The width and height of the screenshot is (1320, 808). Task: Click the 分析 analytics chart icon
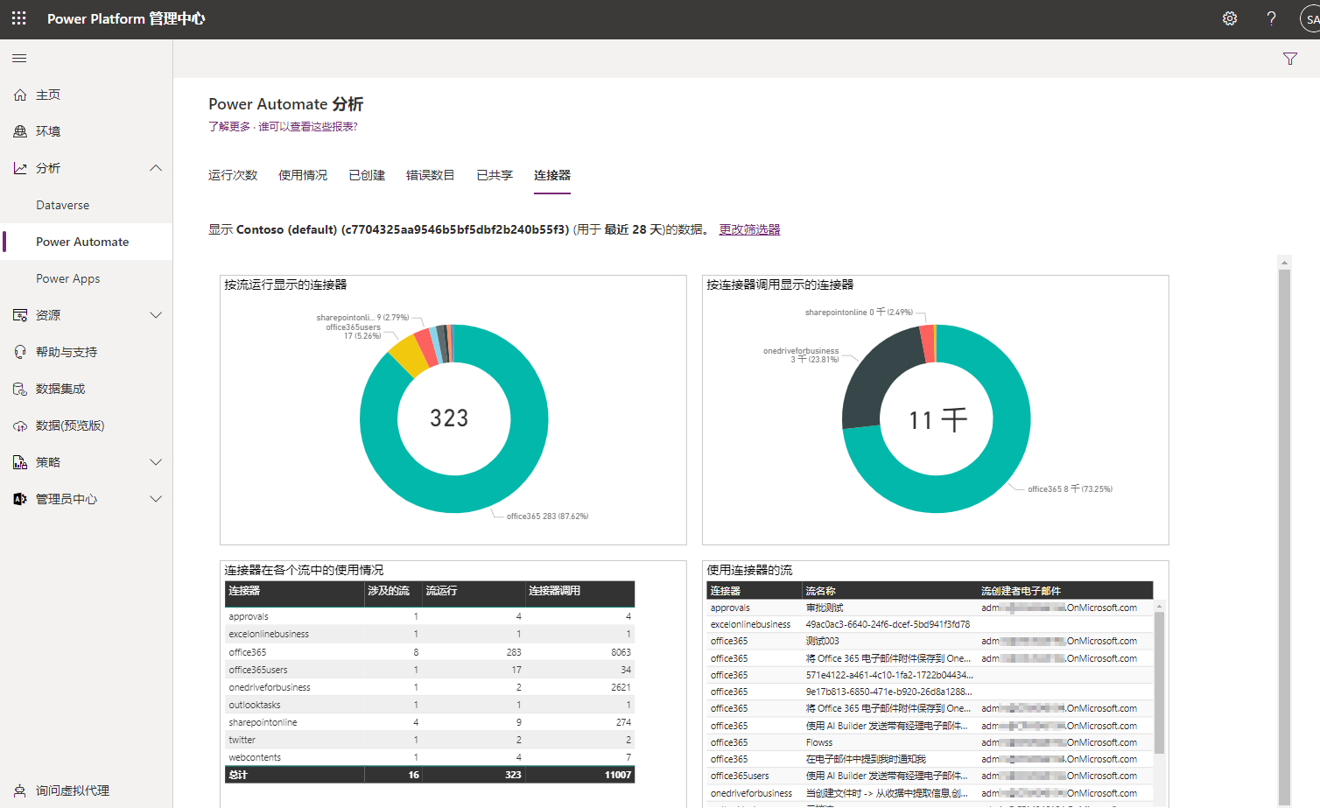pos(20,168)
